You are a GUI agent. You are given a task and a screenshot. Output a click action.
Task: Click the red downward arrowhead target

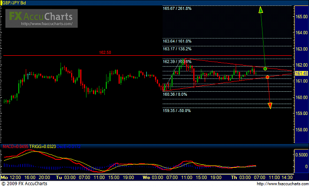coord(270,106)
